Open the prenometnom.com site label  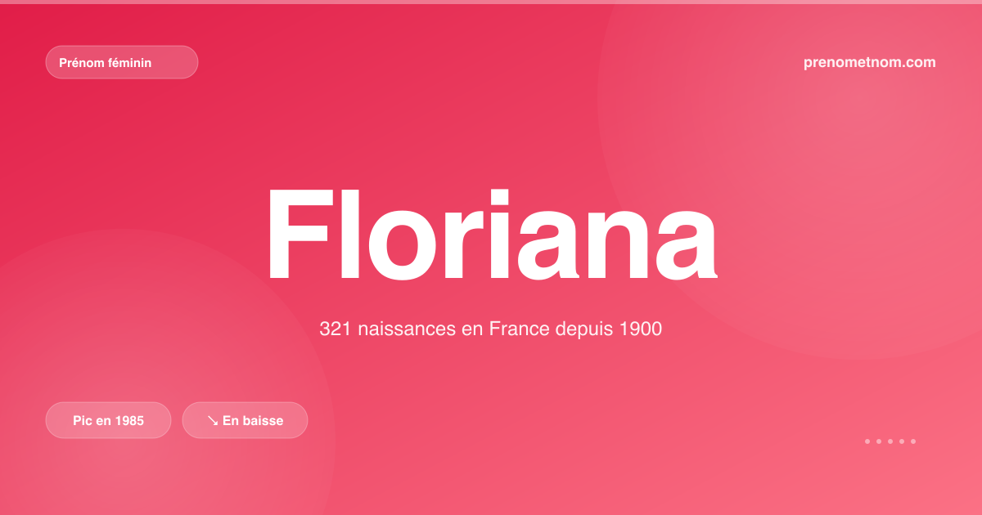point(870,62)
